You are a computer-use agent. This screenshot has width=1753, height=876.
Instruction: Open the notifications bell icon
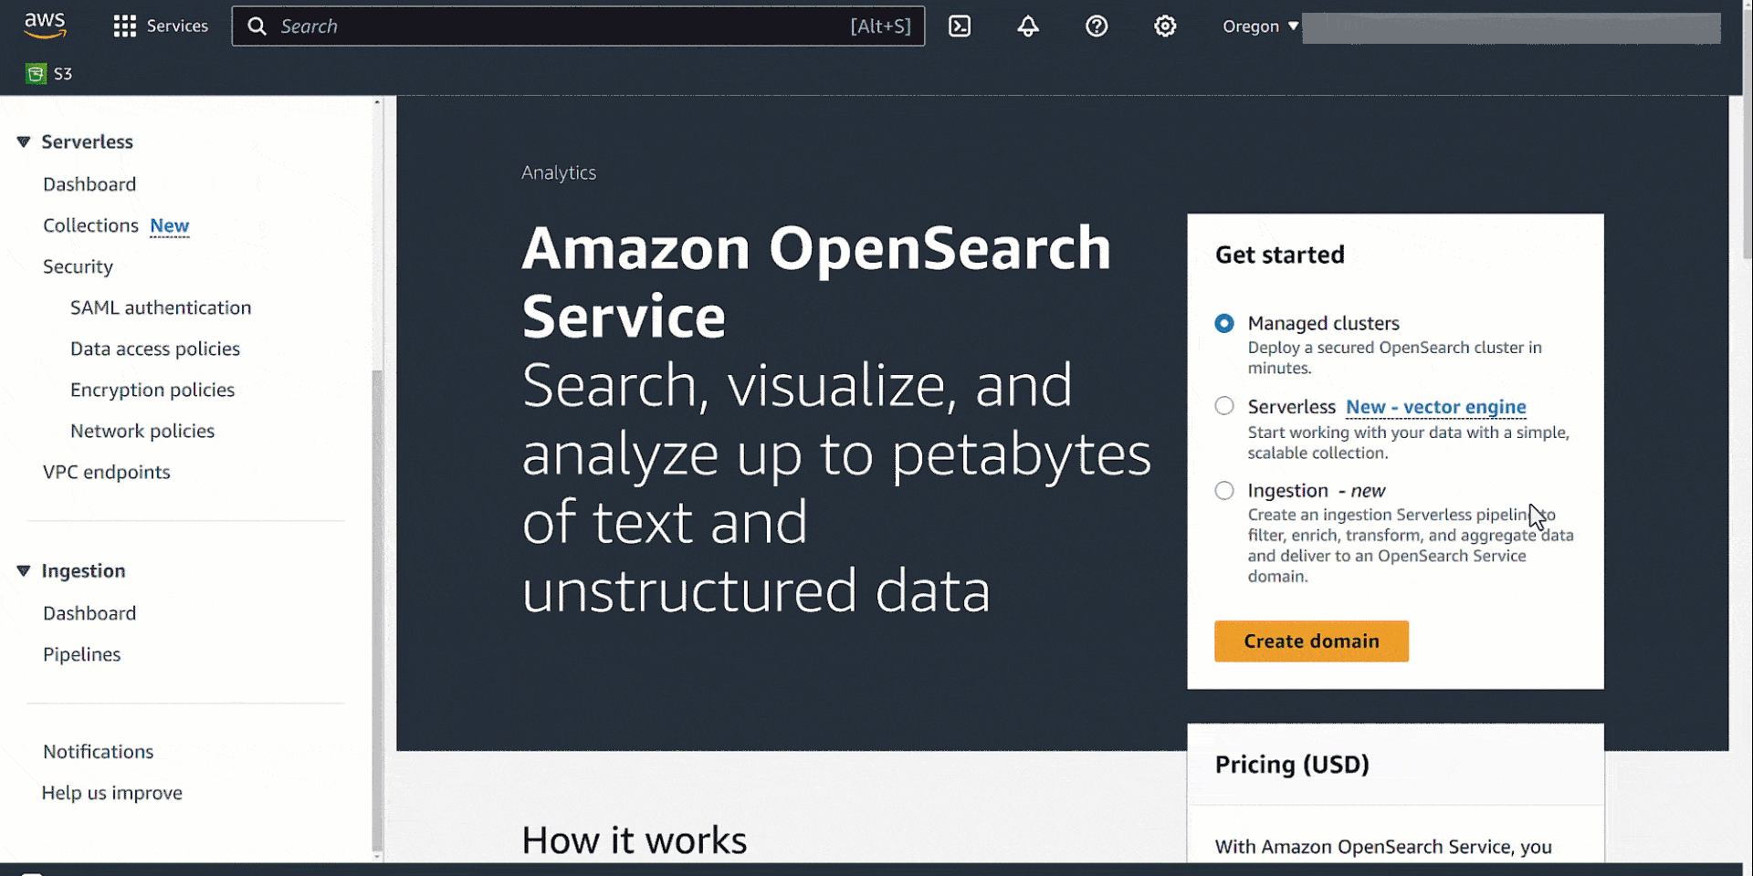[1028, 26]
